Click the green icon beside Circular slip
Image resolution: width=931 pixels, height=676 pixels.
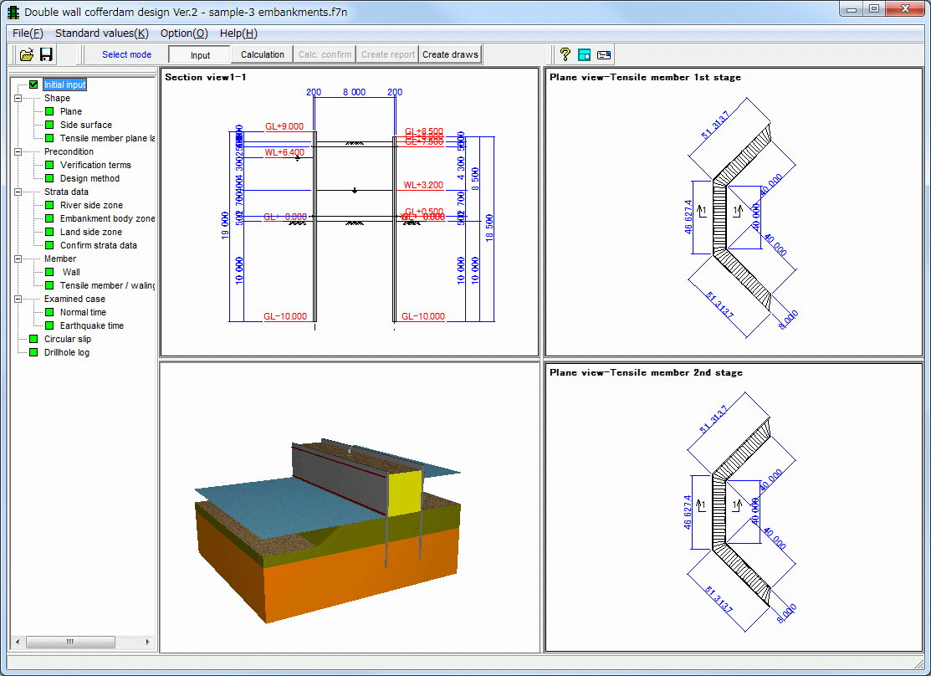(33, 339)
